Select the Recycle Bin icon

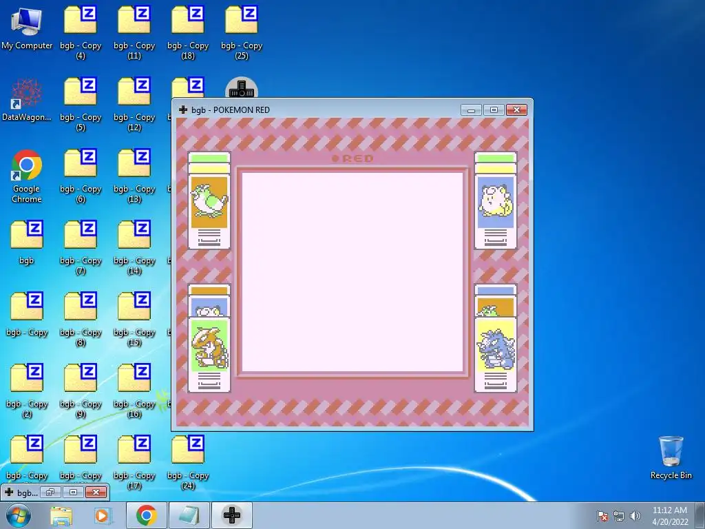671,457
